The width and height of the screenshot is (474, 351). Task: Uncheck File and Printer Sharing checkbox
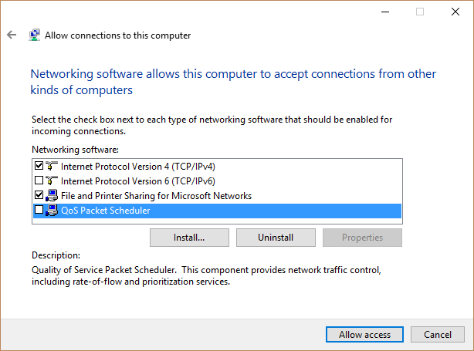tap(39, 195)
